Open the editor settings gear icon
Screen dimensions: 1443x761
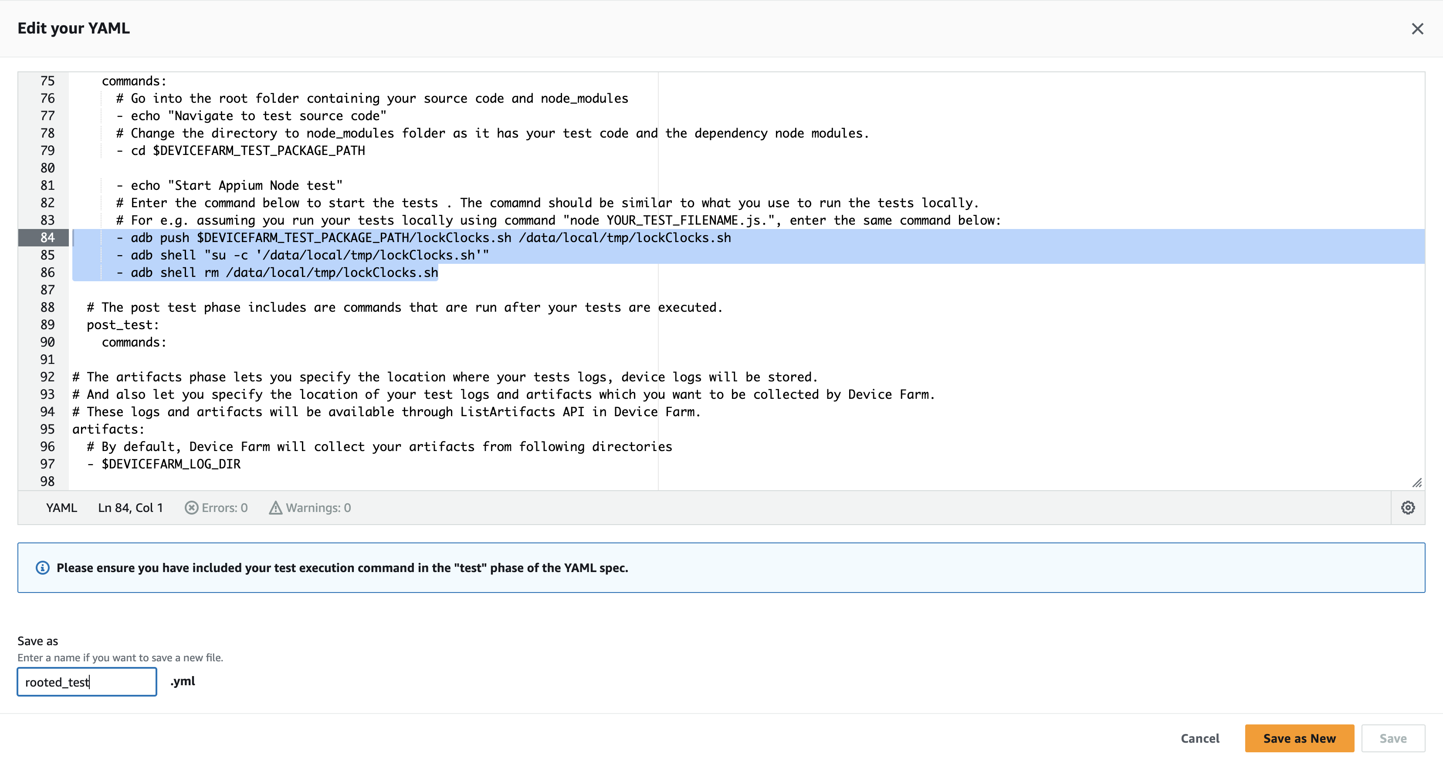click(x=1408, y=508)
